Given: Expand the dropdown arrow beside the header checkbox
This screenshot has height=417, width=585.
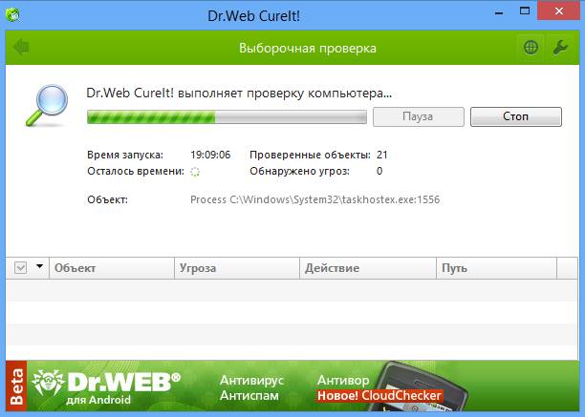Looking at the screenshot, I should tap(39, 268).
